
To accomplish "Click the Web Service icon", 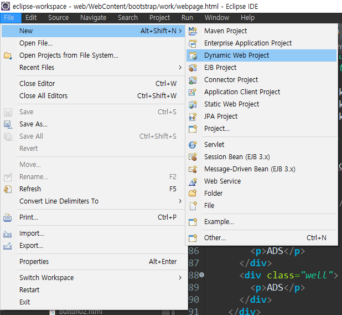I will point(193,181).
